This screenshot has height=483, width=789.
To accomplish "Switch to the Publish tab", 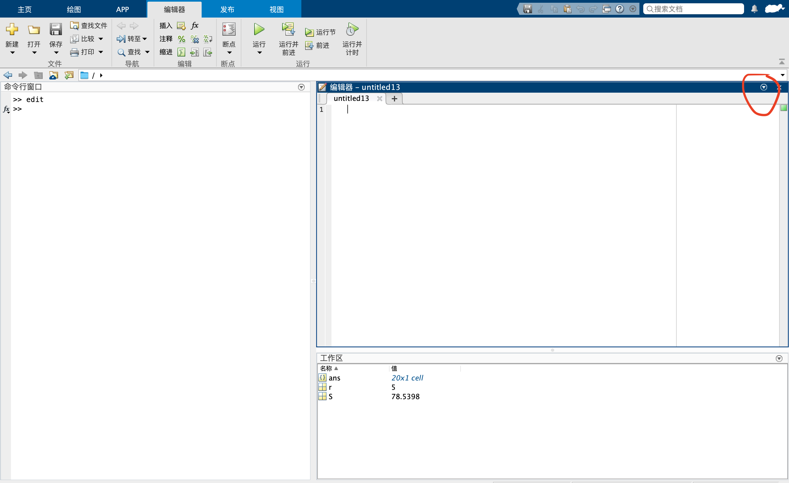I will click(227, 9).
